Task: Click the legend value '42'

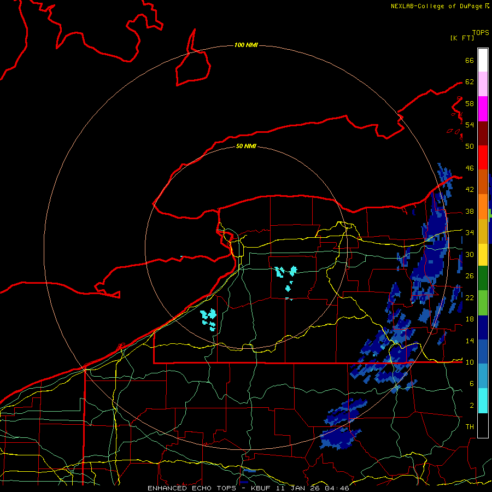Action: pyautogui.click(x=470, y=190)
